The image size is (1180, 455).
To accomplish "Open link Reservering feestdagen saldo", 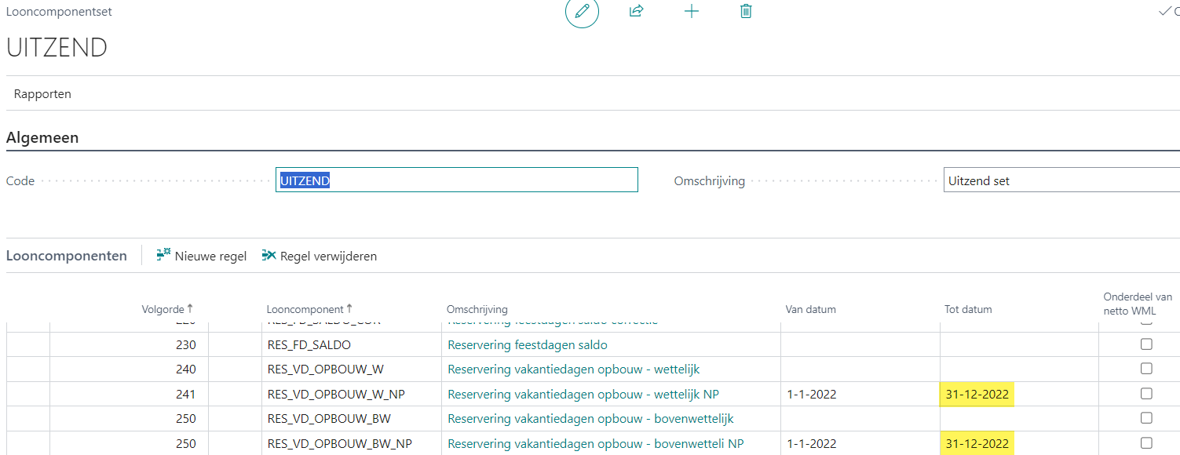I will click(527, 345).
